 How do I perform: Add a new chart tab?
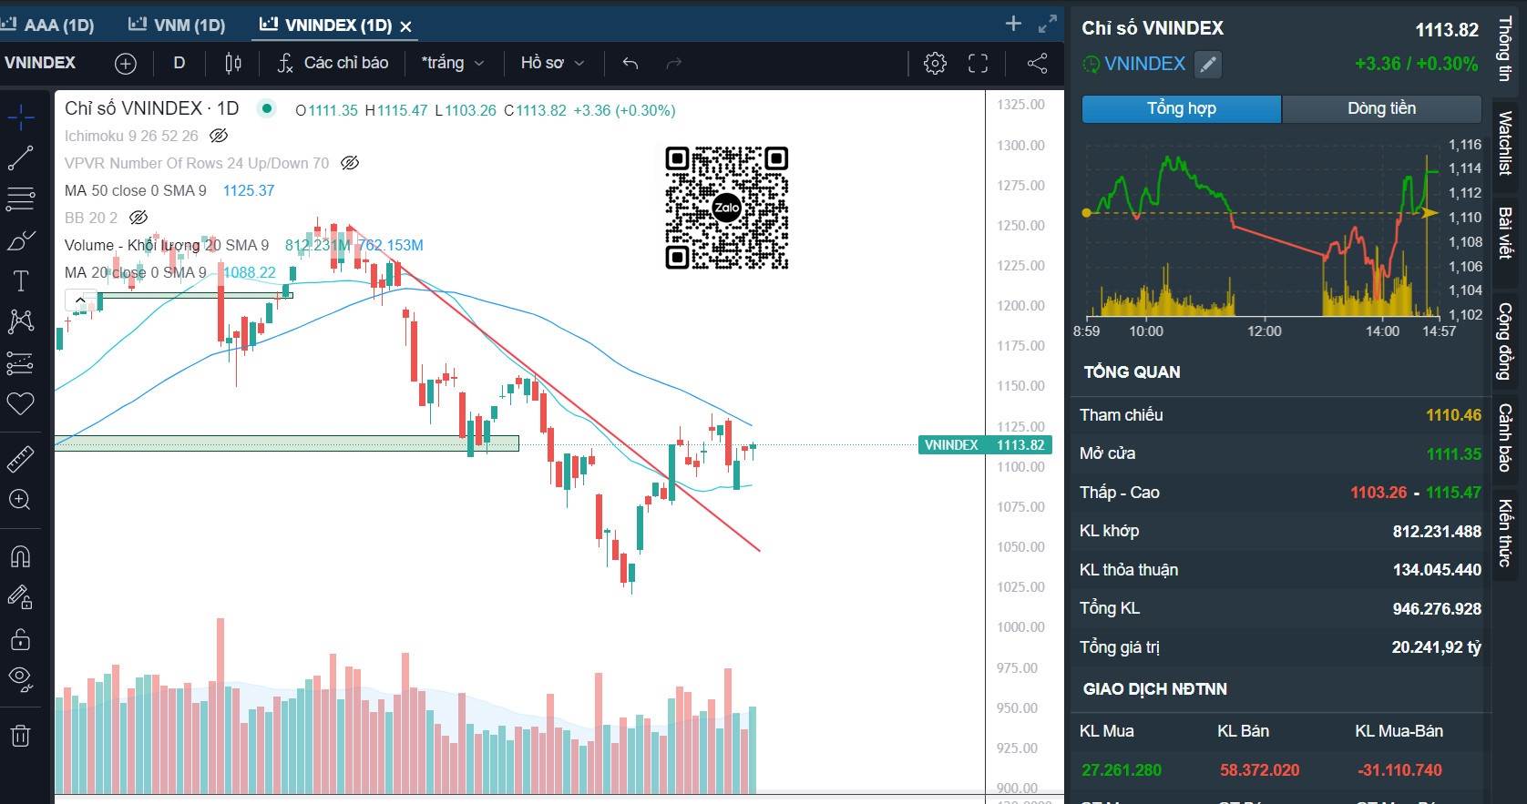click(x=1013, y=24)
